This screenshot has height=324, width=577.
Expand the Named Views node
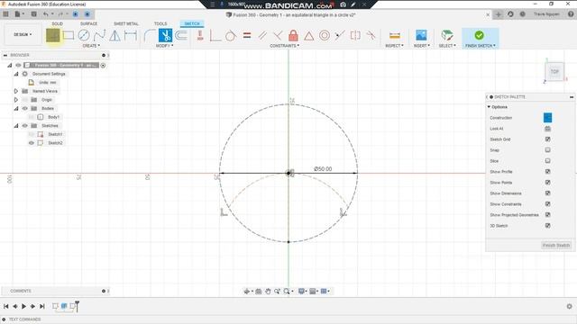16,91
